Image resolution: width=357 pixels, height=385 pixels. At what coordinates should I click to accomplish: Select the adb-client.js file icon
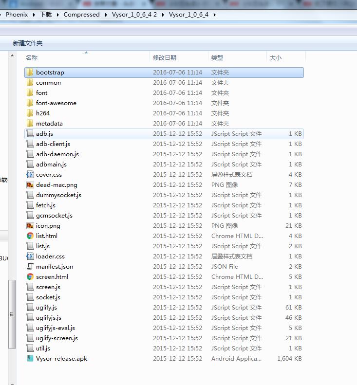point(30,144)
